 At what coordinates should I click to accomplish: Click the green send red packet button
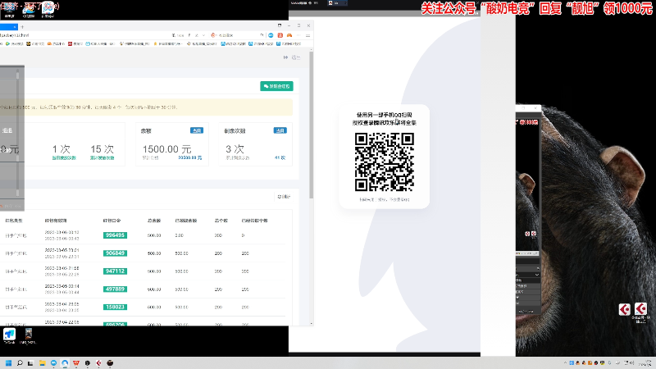click(276, 86)
